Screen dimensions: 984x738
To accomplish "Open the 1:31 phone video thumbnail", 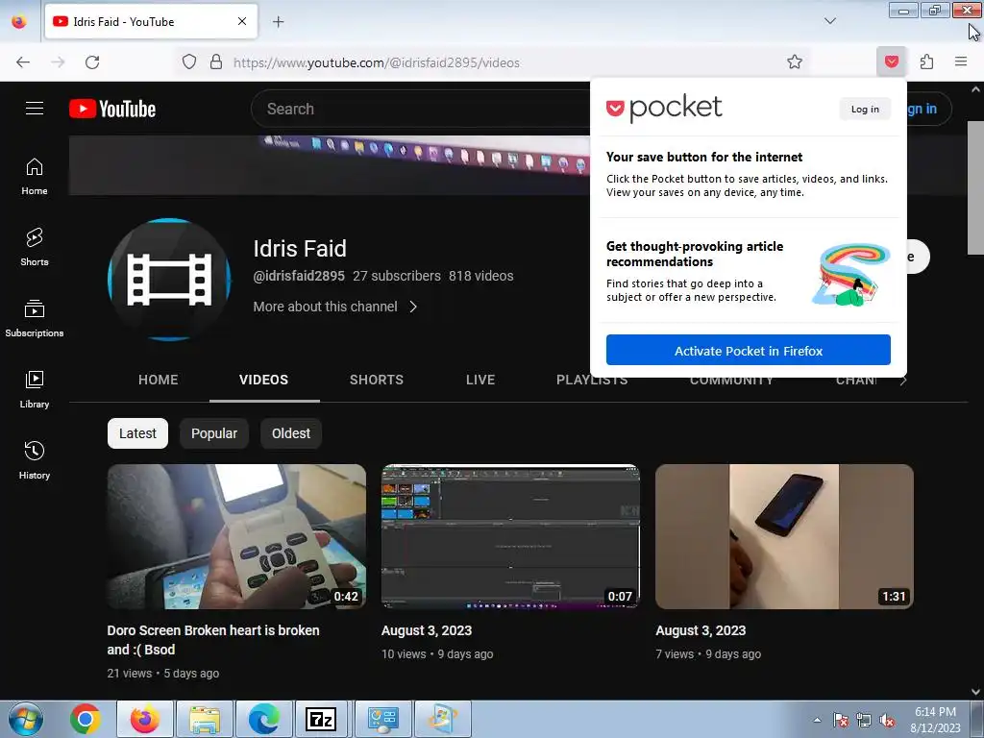I will 784,536.
